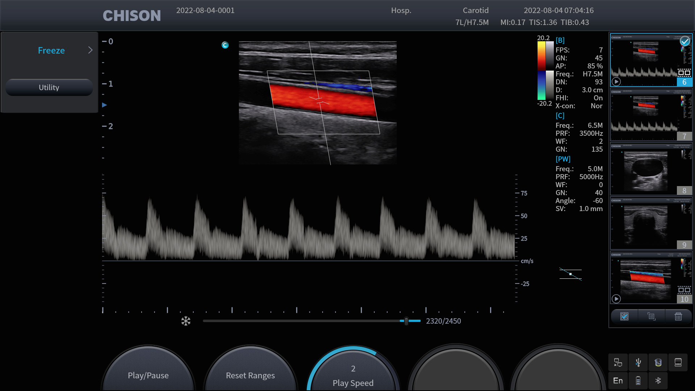The height and width of the screenshot is (391, 695).
Task: Click the blue C color mode indicator
Action: point(225,45)
